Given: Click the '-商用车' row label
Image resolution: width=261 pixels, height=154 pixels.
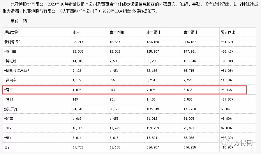Looking at the screenshot, I should [x=10, y=80].
